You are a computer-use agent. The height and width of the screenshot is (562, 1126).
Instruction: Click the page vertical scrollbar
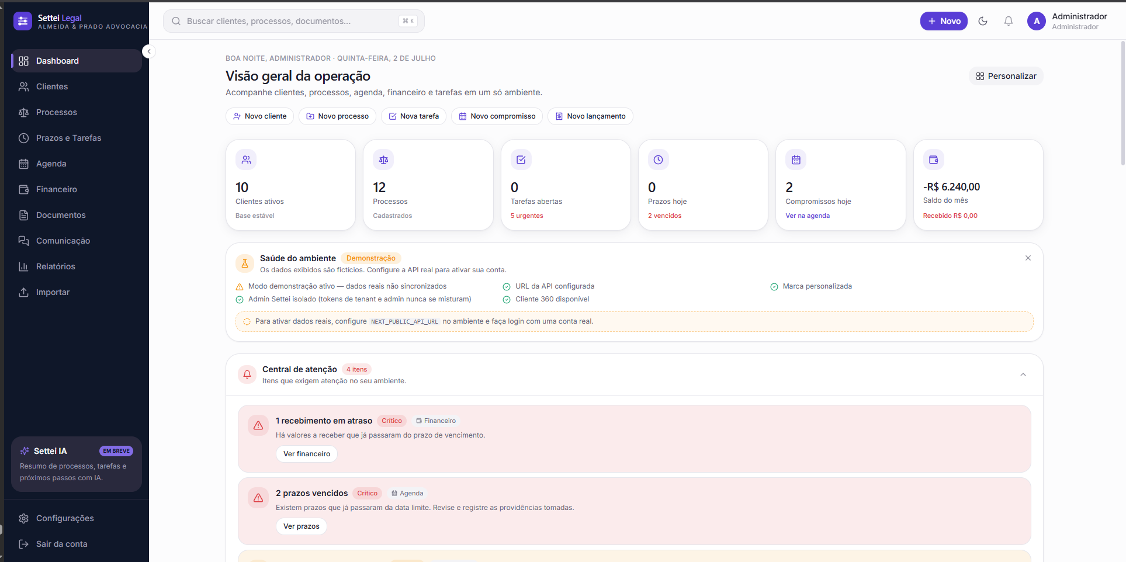pos(1122,103)
